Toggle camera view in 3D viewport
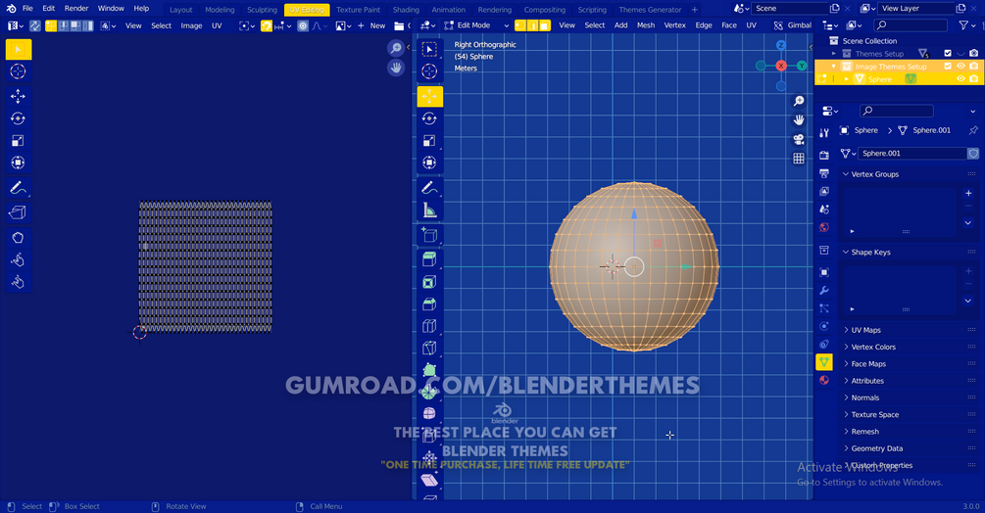The width and height of the screenshot is (985, 513). pos(799,139)
